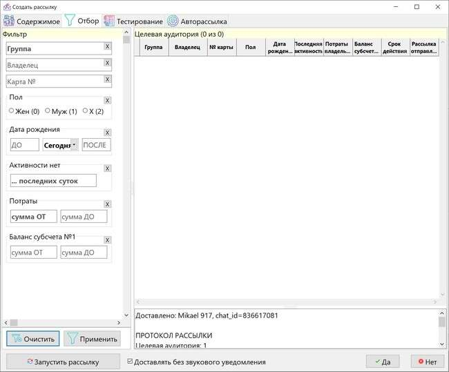Open the Группа combo box
The height and width of the screenshot is (372, 449).
[x=54, y=49]
